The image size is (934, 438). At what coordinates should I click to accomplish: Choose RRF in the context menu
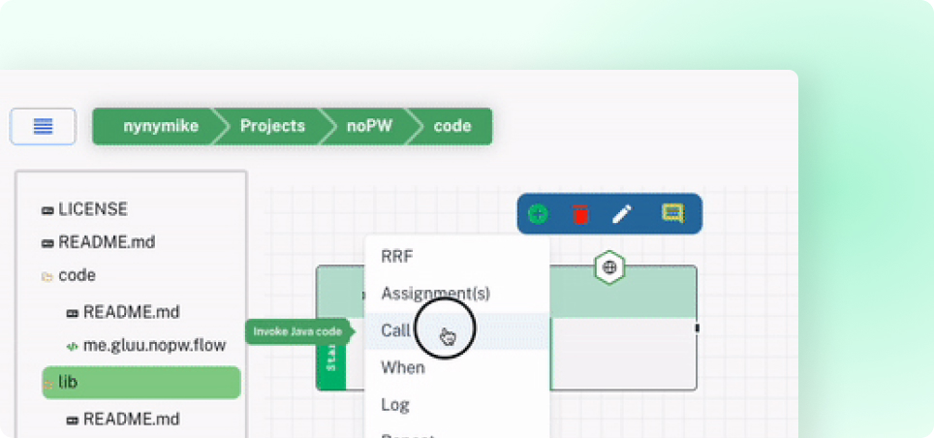coord(396,257)
